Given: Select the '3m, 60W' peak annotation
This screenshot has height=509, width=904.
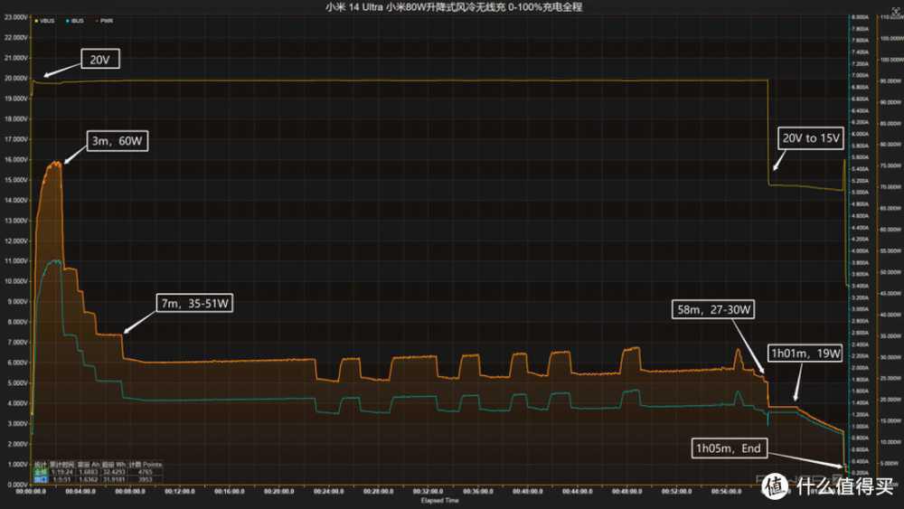Looking at the screenshot, I should [x=118, y=141].
